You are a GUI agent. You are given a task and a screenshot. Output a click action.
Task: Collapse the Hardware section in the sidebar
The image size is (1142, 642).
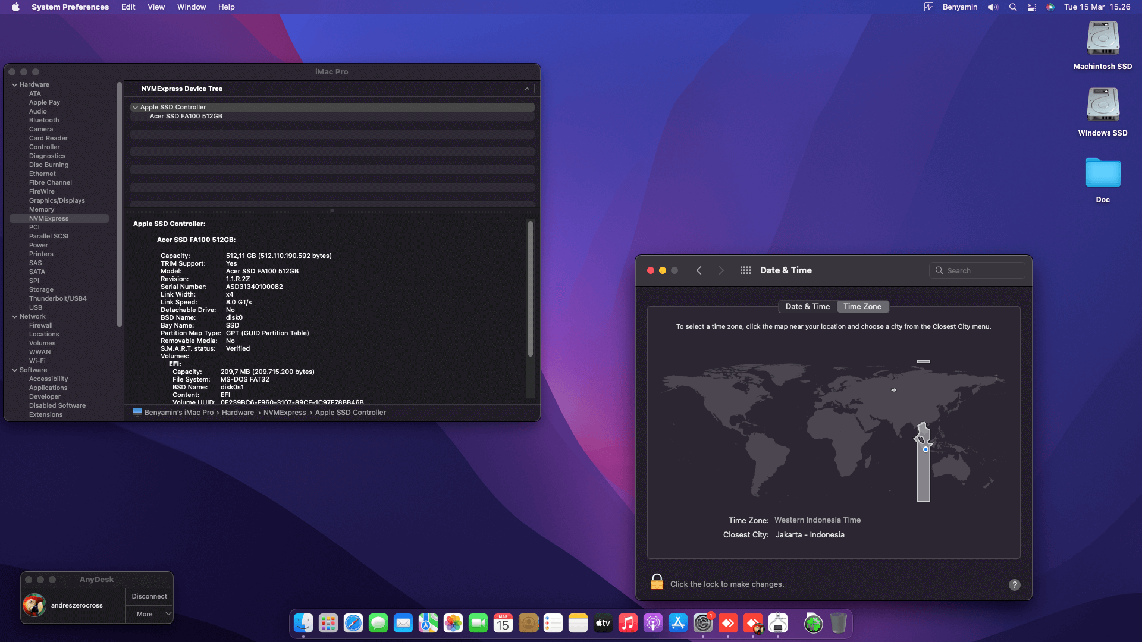[15, 85]
